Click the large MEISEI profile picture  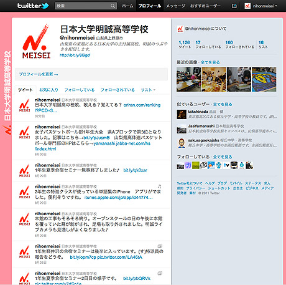tap(37, 41)
